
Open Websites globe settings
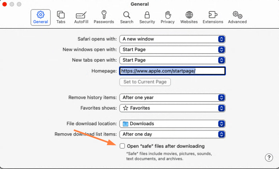pyautogui.click(x=189, y=17)
